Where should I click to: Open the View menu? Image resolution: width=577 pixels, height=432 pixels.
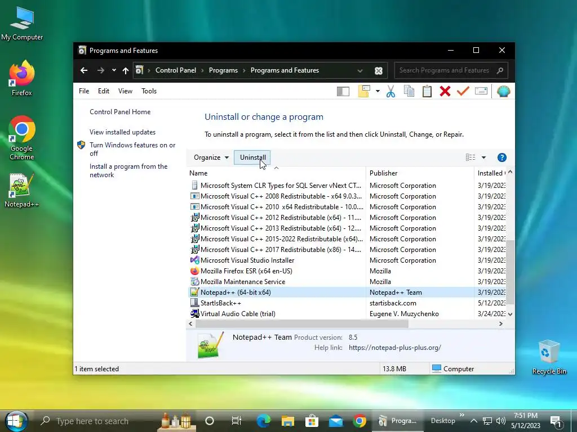coord(125,91)
